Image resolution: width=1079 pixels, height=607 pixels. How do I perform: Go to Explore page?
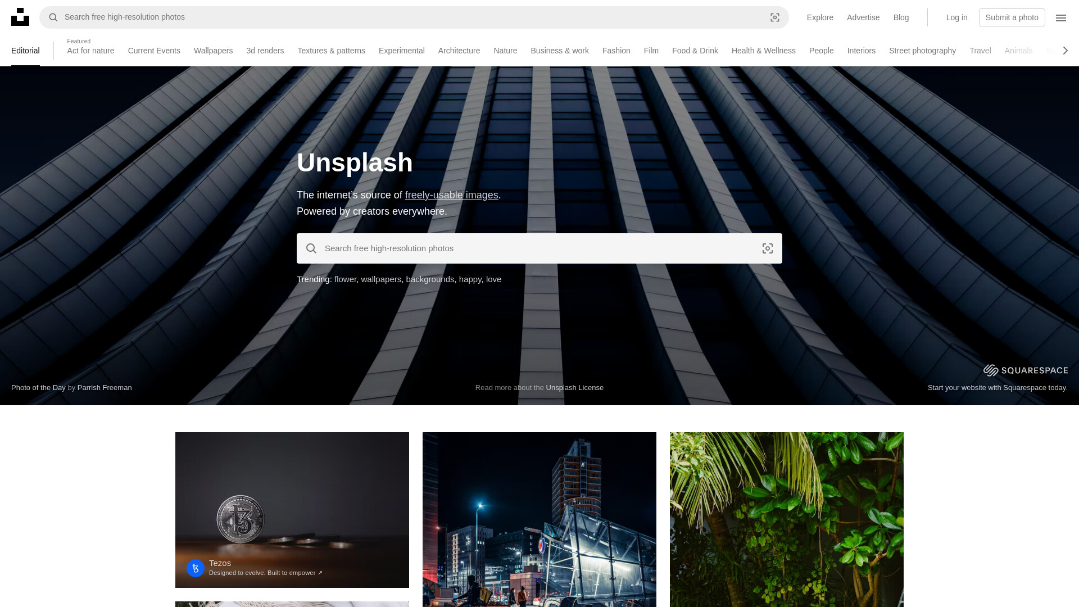[820, 17]
